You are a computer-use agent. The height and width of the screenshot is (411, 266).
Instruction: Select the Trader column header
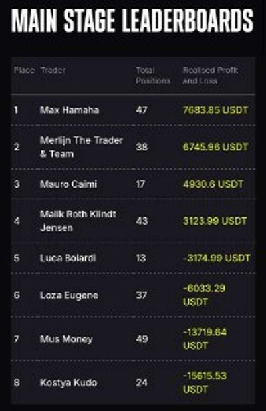click(53, 70)
